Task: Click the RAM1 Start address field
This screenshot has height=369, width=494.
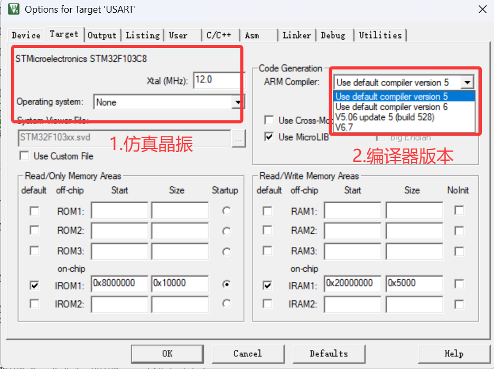Action: pos(352,210)
